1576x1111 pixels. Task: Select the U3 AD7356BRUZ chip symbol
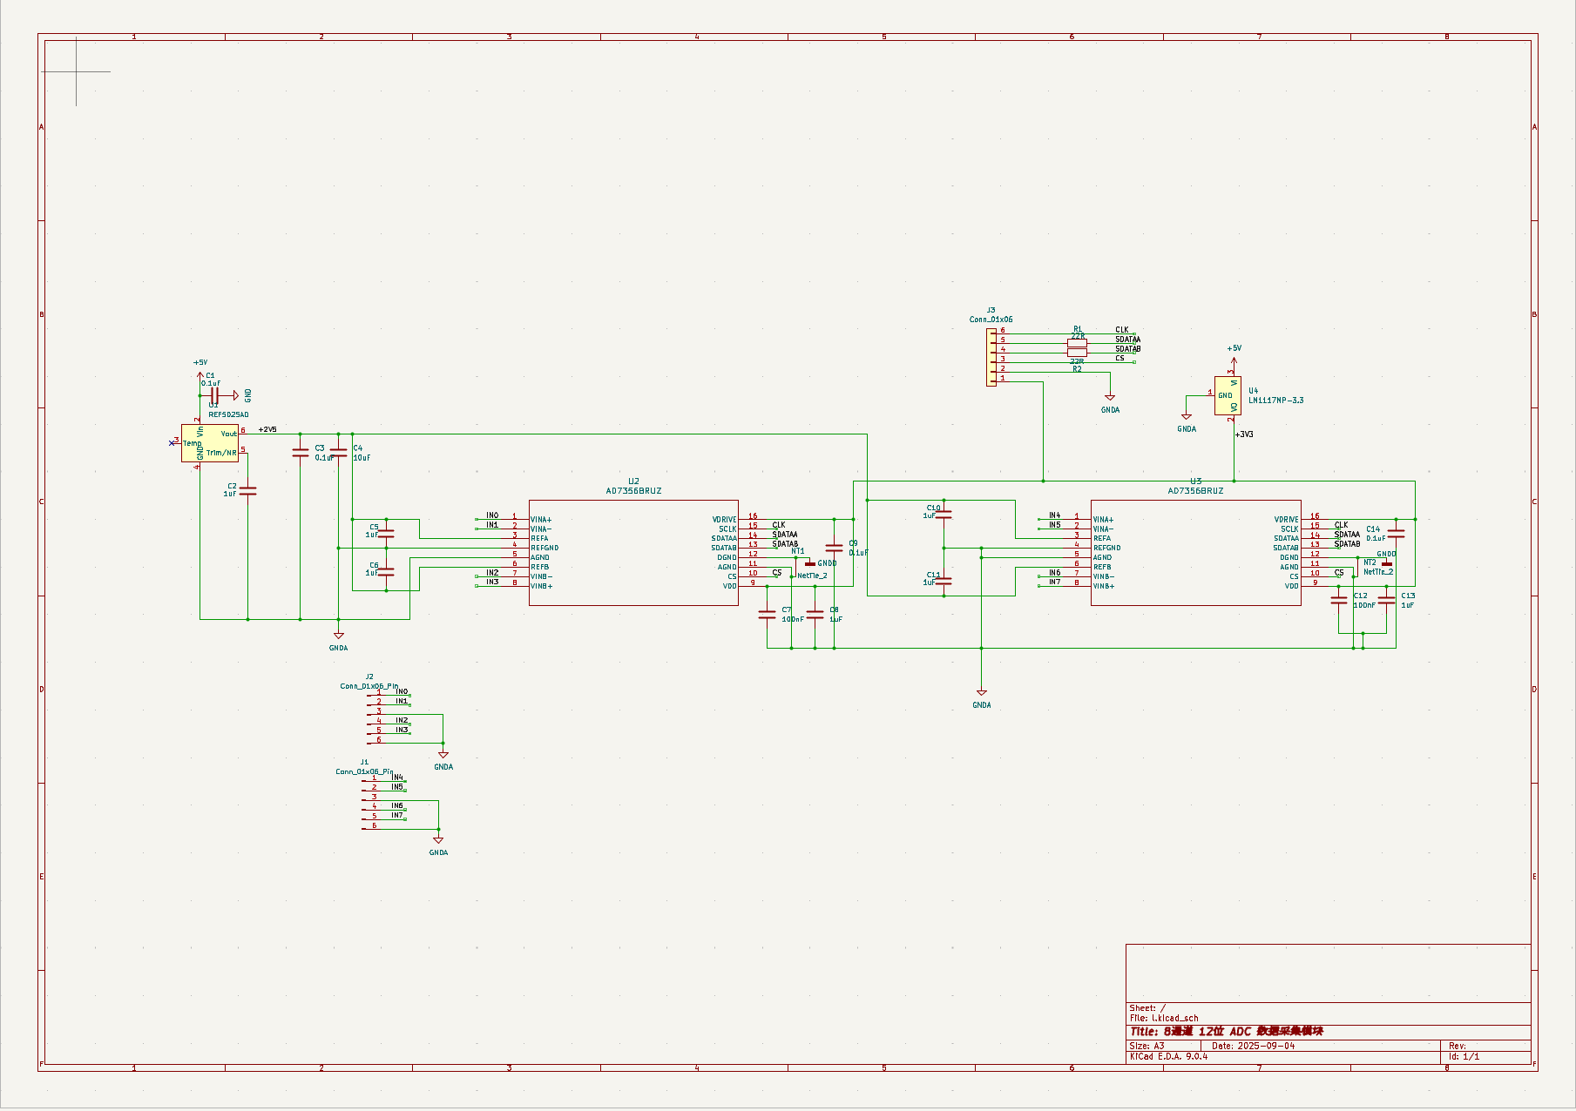click(1196, 553)
